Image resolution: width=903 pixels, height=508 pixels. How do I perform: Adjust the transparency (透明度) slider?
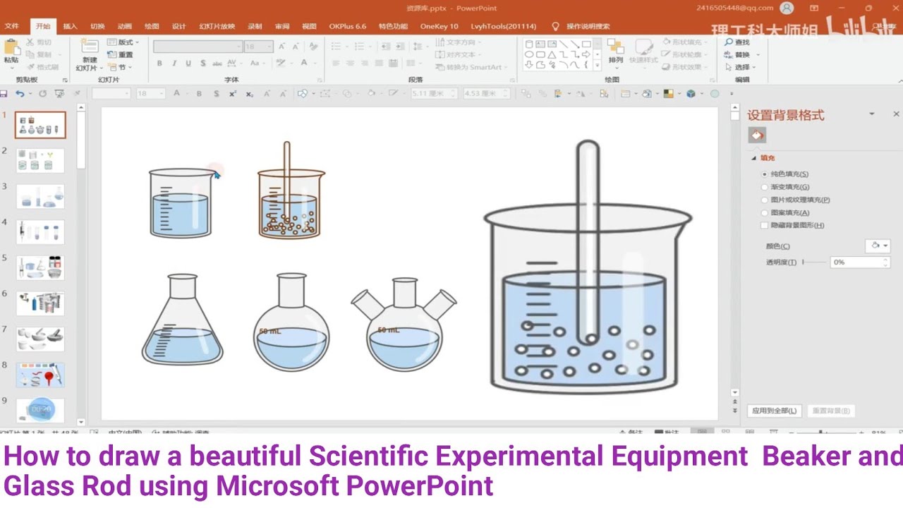[x=813, y=262]
